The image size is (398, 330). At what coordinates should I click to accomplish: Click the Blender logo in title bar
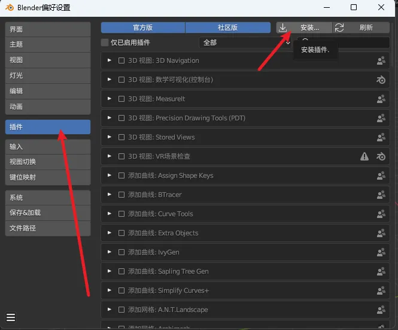pyautogui.click(x=10, y=7)
